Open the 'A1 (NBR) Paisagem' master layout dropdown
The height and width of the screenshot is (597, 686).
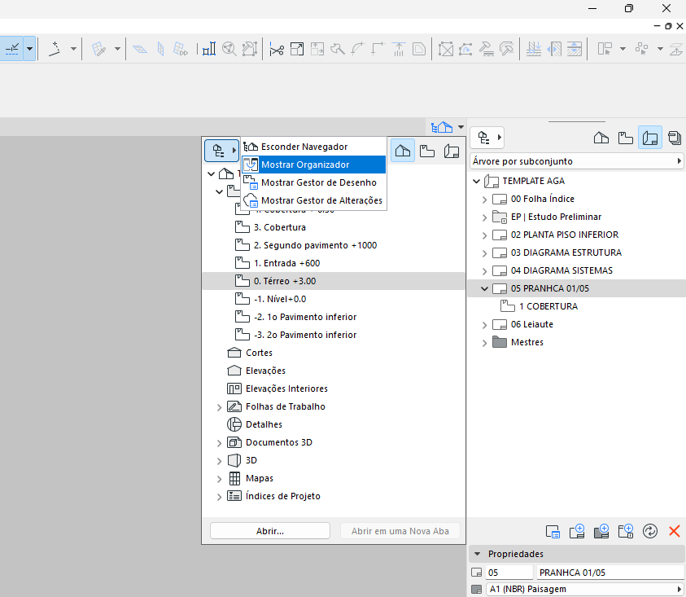583,589
